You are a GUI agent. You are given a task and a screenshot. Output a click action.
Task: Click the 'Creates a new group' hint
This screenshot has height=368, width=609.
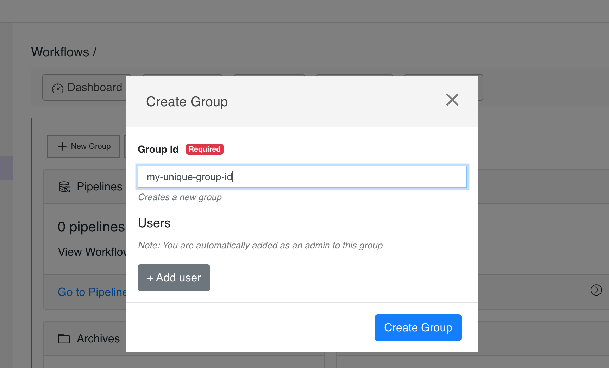coord(180,197)
